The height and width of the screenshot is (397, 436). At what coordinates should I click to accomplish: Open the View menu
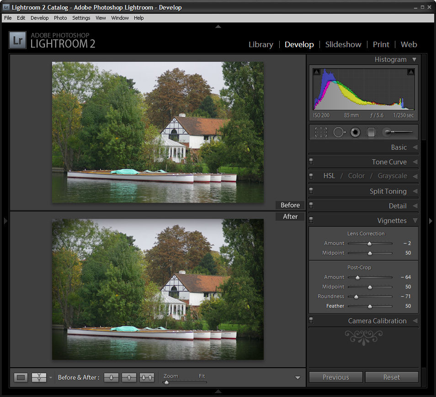click(101, 18)
